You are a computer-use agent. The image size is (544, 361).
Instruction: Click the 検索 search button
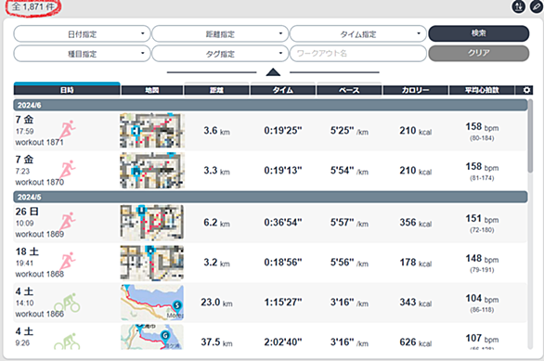point(479,33)
